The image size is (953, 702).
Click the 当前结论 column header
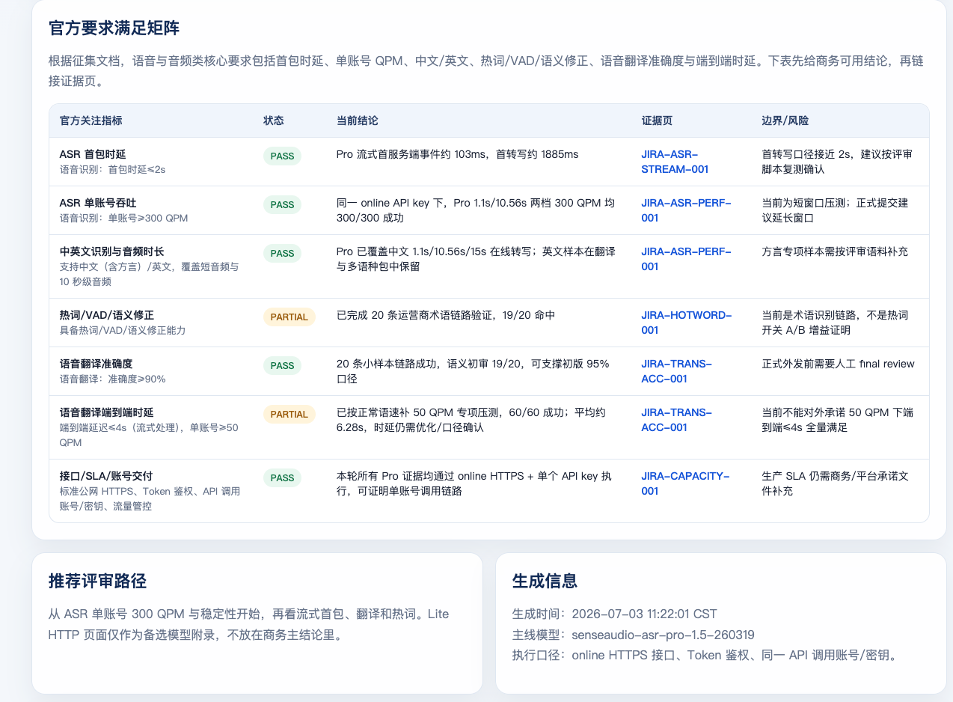pyautogui.click(x=358, y=120)
